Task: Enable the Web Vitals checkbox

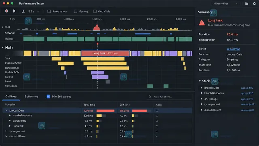Action: pyautogui.click(x=95, y=11)
